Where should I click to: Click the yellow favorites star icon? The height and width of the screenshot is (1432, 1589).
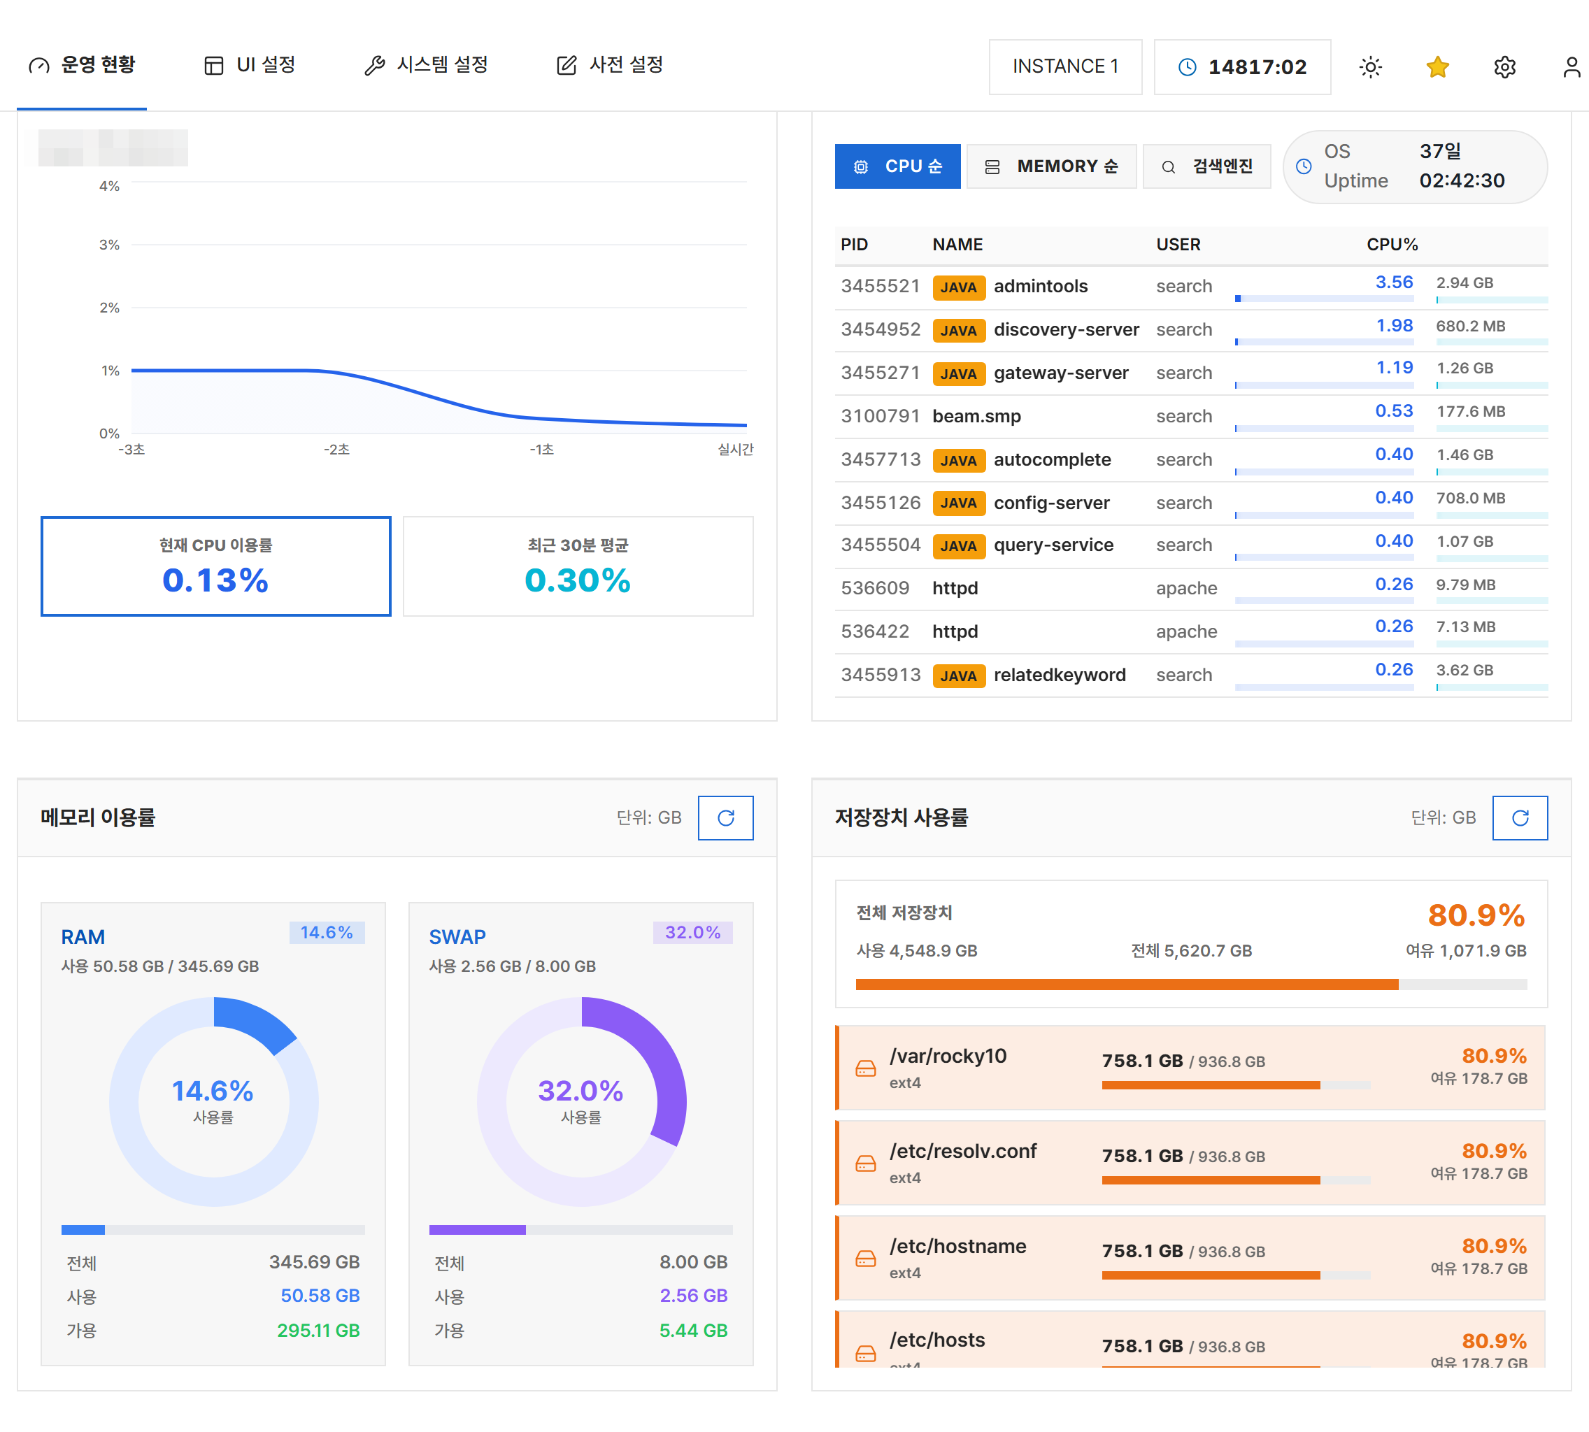click(x=1437, y=67)
